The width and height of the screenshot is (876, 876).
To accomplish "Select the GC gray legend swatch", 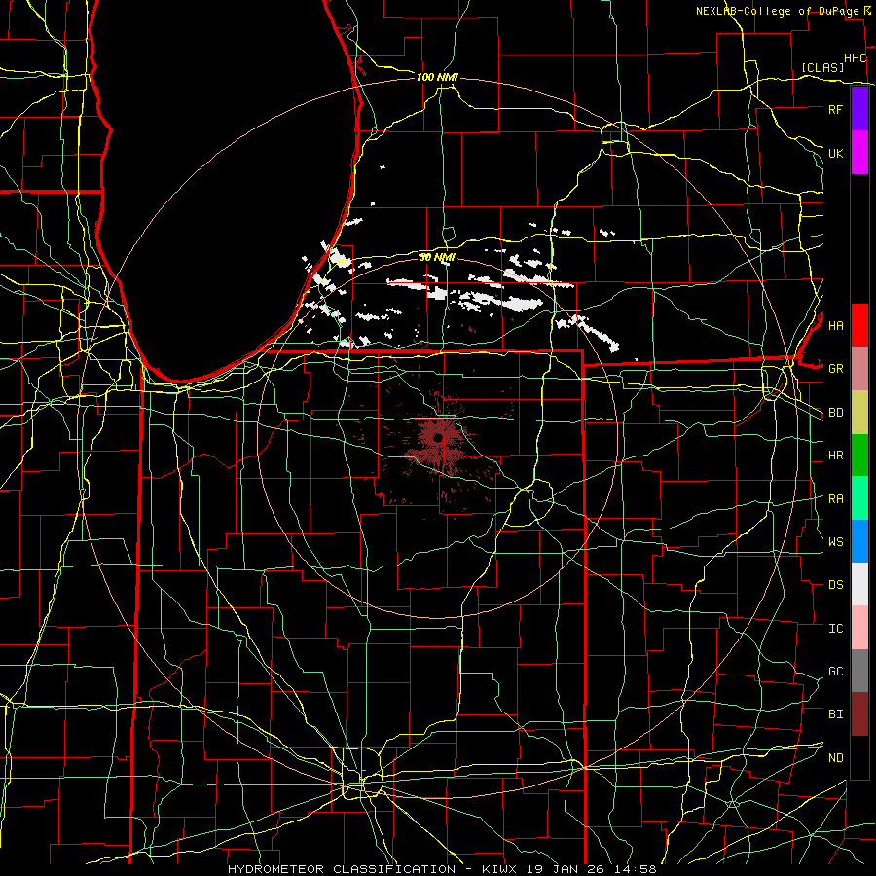I will tap(859, 671).
